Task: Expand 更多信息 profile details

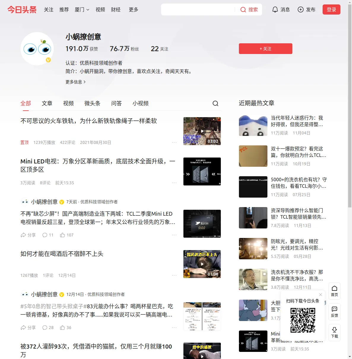Action: (x=76, y=82)
